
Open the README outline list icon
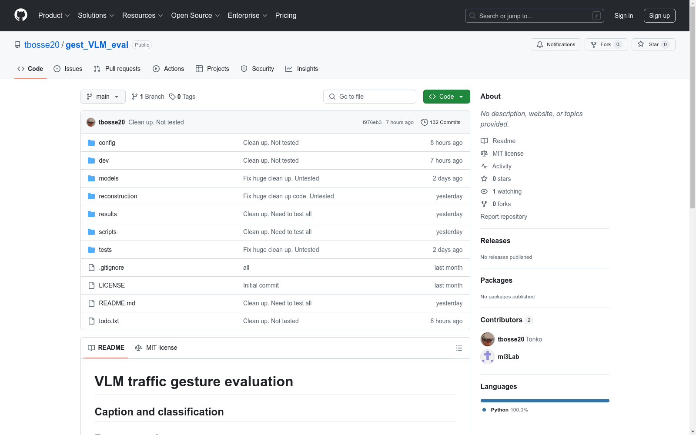[x=458, y=348]
